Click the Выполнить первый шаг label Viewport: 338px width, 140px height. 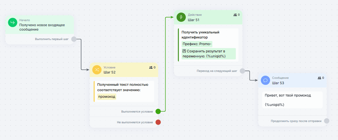(52, 39)
